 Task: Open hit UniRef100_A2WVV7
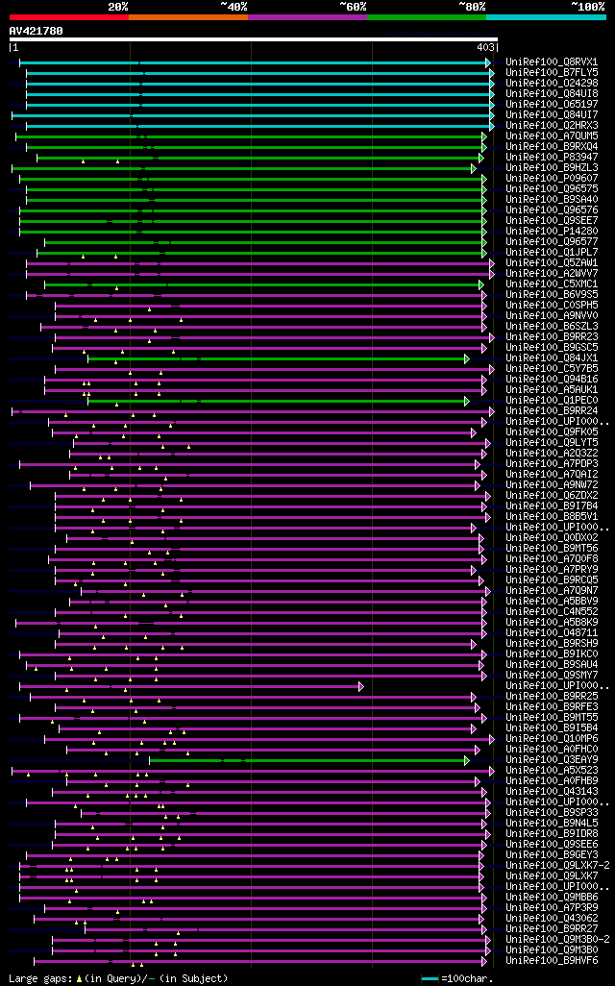coord(552,274)
